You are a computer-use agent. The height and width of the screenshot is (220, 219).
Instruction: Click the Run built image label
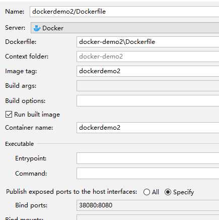[x=37, y=115]
